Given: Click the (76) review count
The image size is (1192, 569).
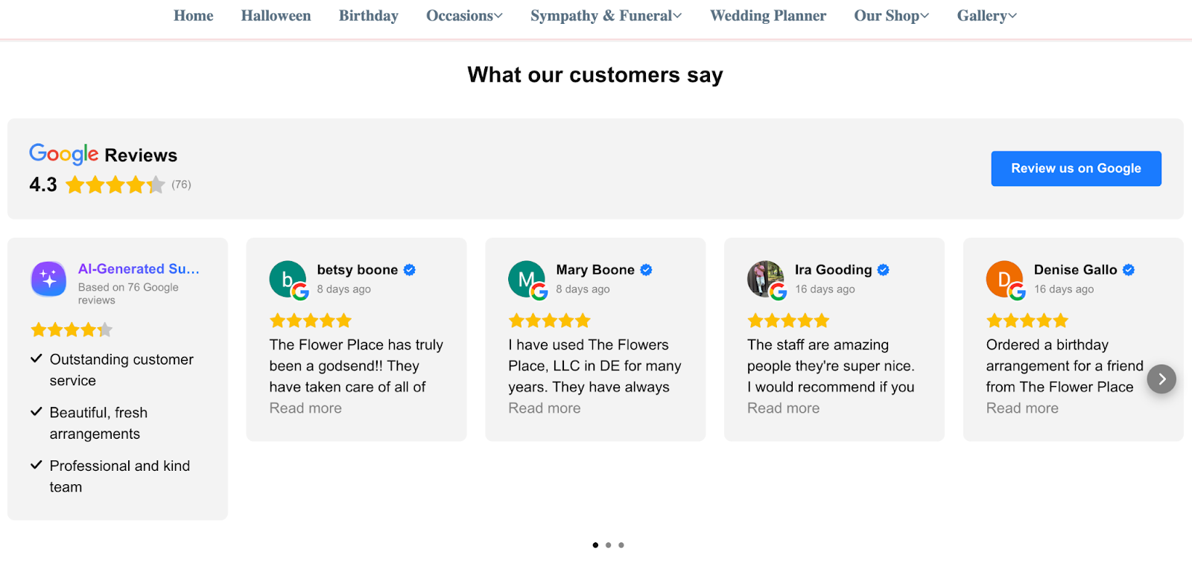Looking at the screenshot, I should tap(181, 184).
